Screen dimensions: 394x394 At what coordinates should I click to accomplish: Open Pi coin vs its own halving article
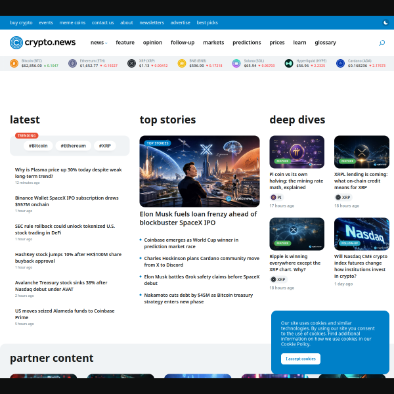pos(296,181)
